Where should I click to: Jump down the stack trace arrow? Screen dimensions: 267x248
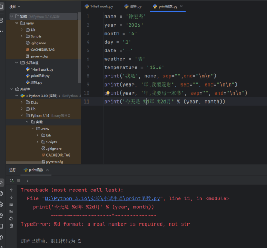coord(11,197)
